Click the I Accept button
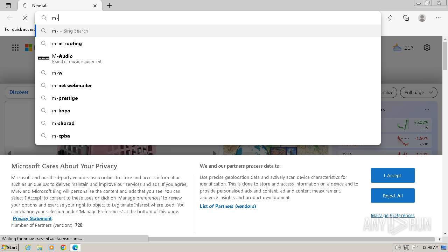 point(393,175)
